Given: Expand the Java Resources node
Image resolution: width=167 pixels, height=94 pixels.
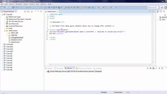Looking at the screenshot, I should pos(5,24).
